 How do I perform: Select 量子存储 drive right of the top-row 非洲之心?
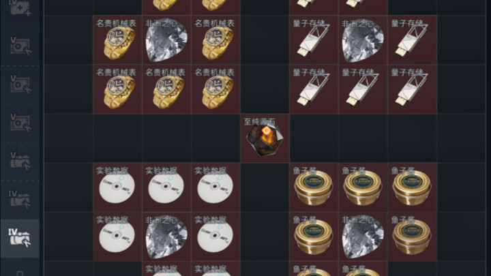click(412, 40)
